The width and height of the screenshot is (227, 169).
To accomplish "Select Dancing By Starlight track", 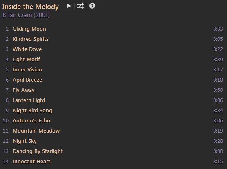I will pyautogui.click(x=113, y=151).
